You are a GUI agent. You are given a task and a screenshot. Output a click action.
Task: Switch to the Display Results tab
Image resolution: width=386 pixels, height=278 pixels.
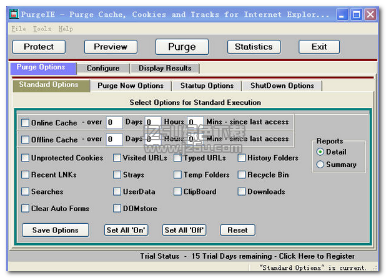coord(165,69)
